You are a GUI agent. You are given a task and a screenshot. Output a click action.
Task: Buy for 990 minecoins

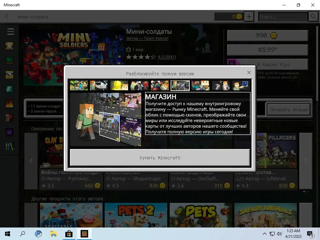point(267,36)
